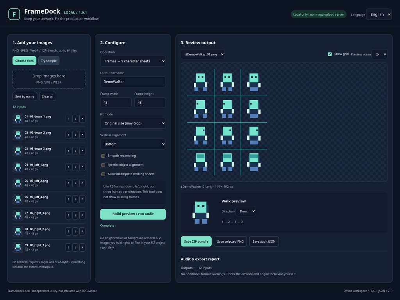Move 04_left_1.png up in the list

pyautogui.click(x=68, y=167)
